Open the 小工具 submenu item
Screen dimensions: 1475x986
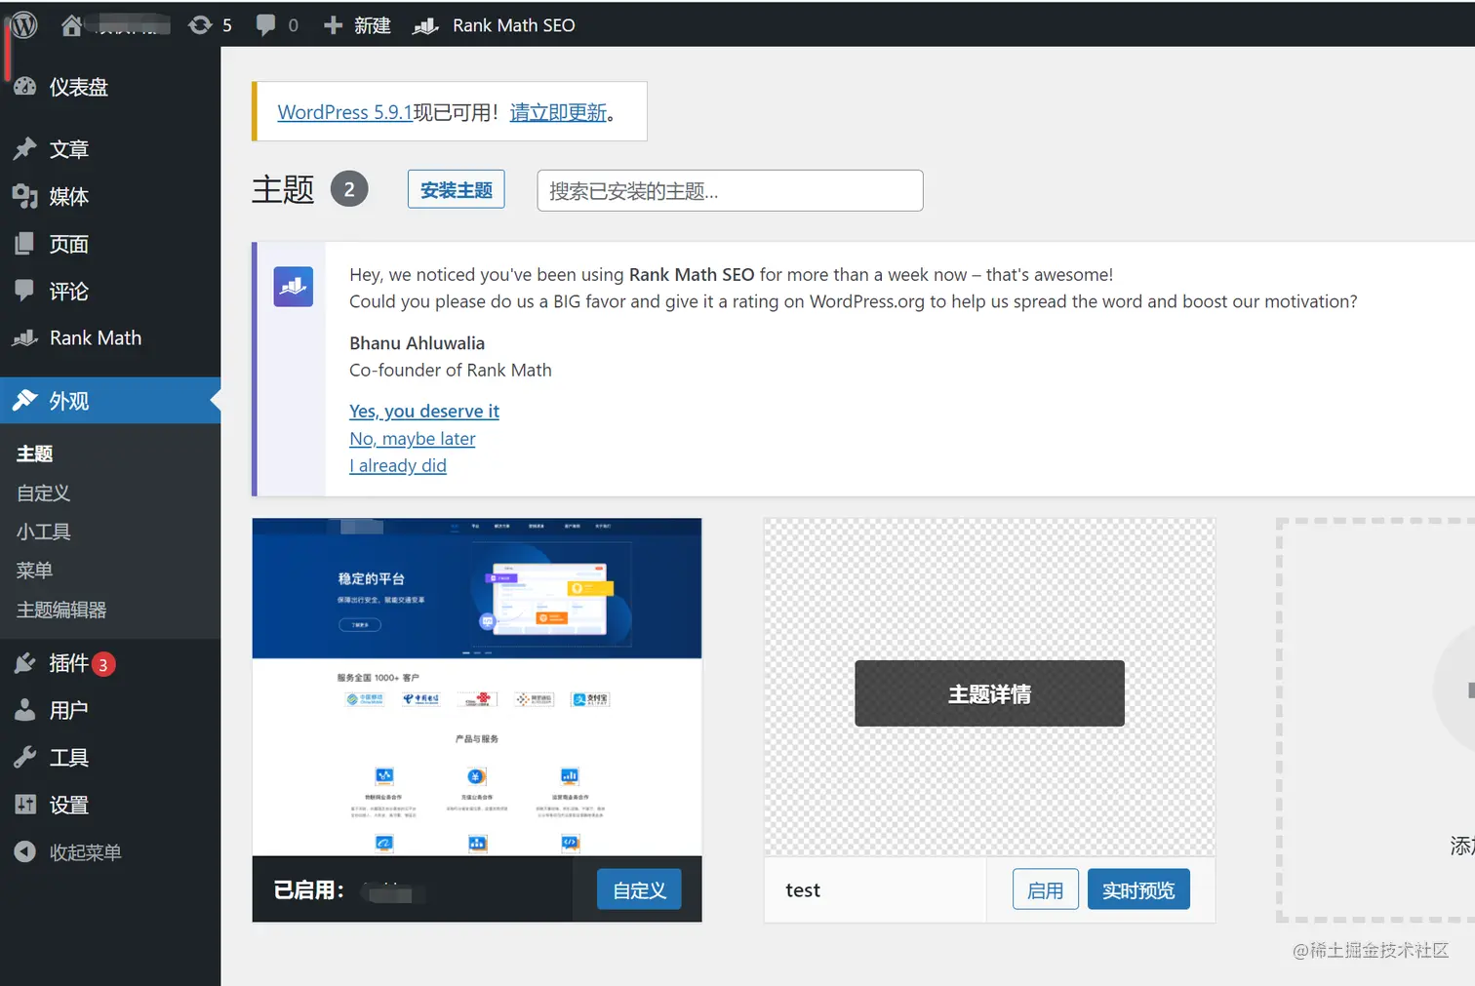coord(44,532)
